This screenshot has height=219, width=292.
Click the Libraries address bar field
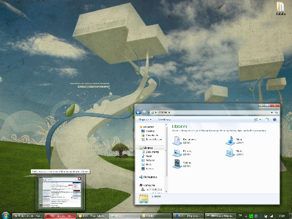[211, 112]
